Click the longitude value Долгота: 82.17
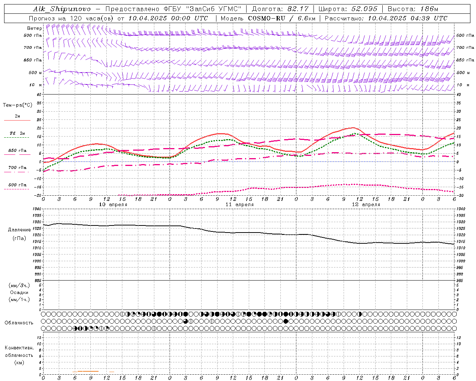Screen dimensions: 476x381 pos(280,9)
